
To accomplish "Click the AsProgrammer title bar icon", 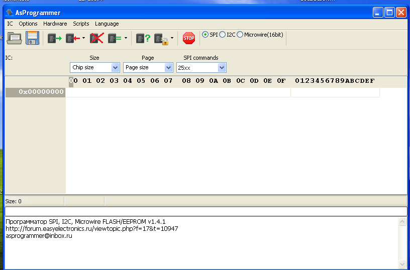I will (x=10, y=12).
